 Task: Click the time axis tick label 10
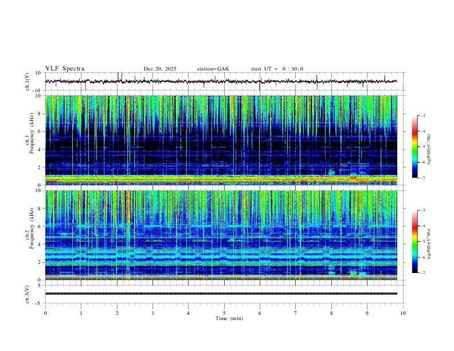click(403, 313)
